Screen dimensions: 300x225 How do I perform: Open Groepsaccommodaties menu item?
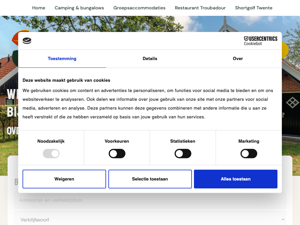(139, 8)
